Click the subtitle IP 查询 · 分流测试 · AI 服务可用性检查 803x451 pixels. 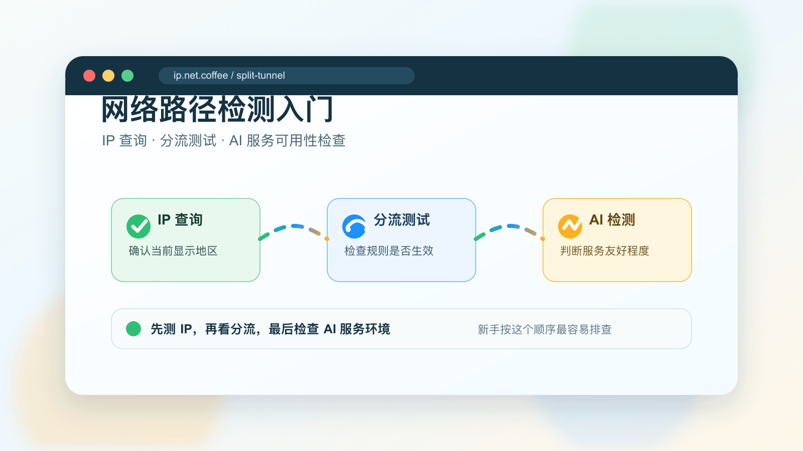pos(224,140)
